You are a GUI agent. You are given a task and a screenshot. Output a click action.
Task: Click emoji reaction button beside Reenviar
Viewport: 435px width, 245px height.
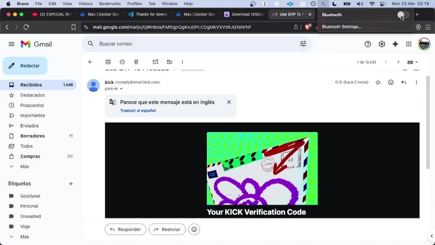(194, 229)
